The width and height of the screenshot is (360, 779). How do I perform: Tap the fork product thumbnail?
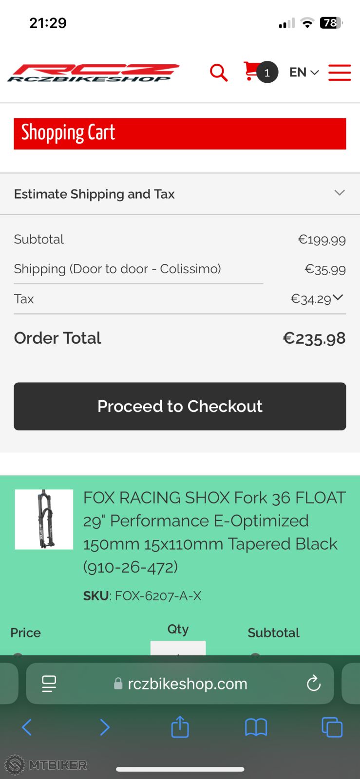(44, 519)
